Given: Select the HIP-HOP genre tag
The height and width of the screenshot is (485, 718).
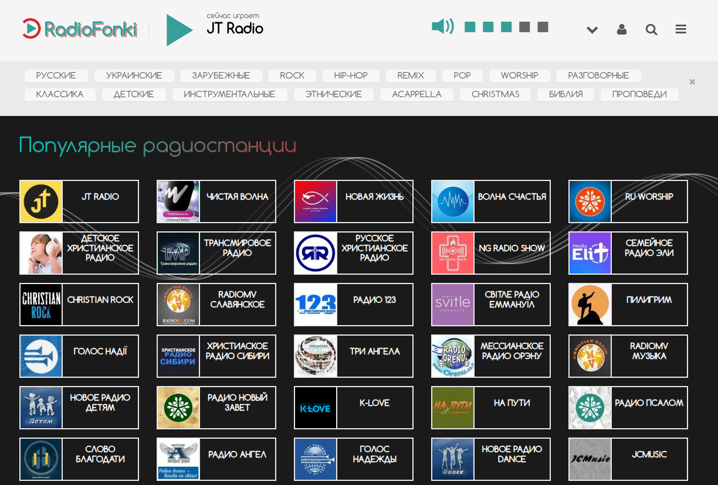Looking at the screenshot, I should [351, 76].
